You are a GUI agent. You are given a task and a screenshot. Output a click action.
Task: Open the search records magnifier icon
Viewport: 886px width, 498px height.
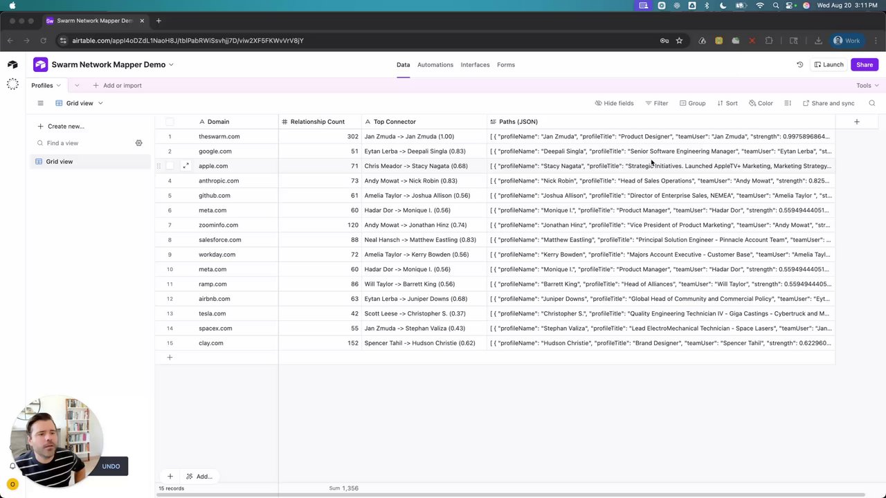point(872,103)
